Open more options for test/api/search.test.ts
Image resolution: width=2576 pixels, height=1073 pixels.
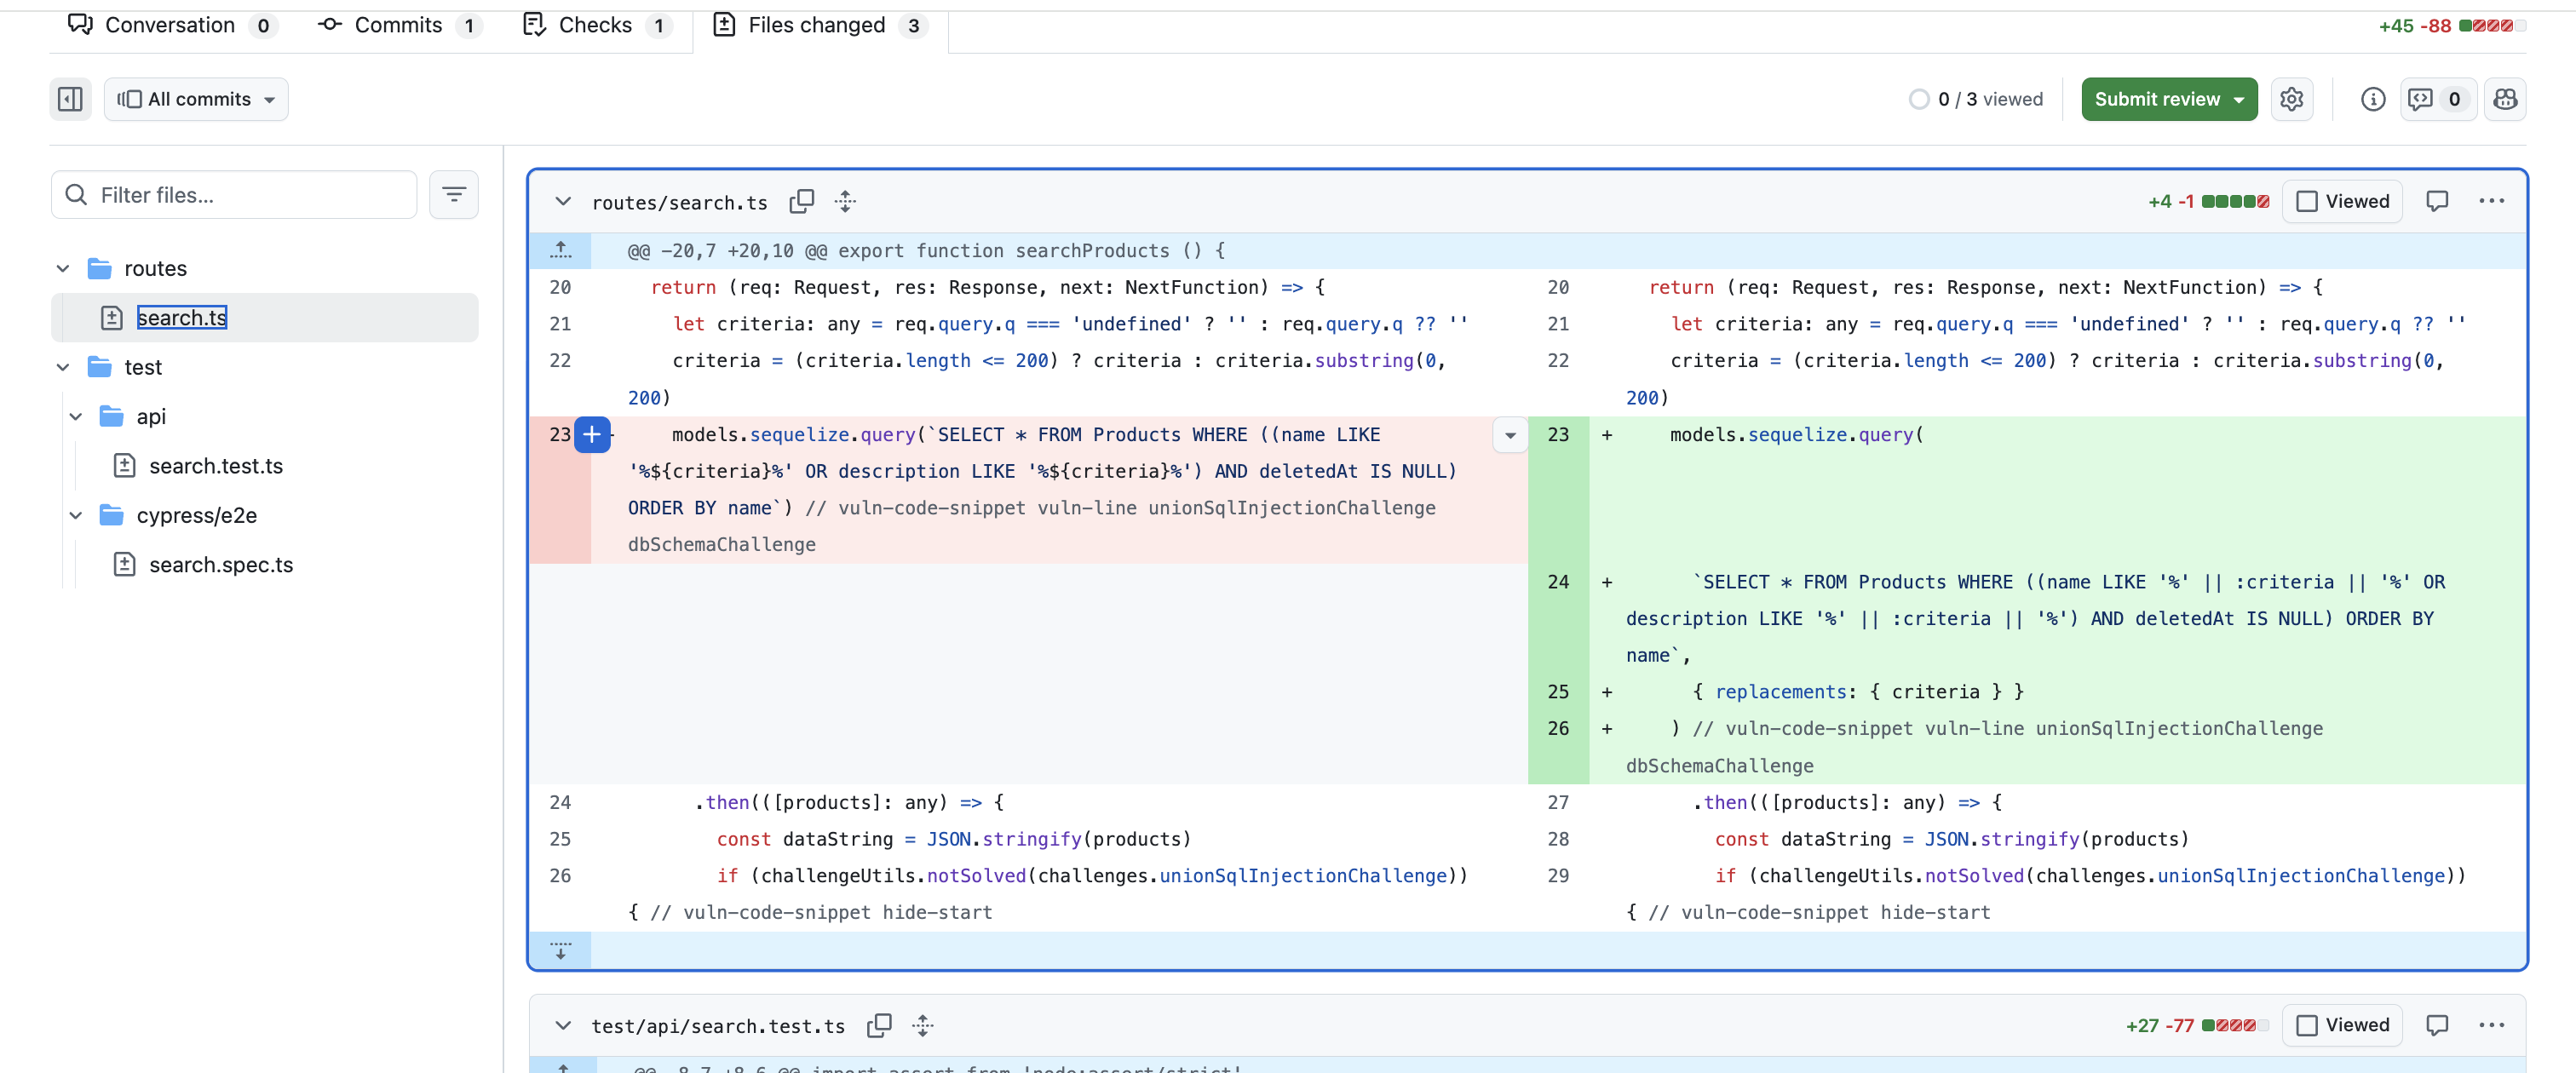tap(2491, 1025)
